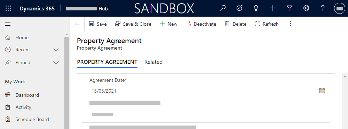Open the calendar date picker icon
The image size is (348, 129).
[x=322, y=90]
